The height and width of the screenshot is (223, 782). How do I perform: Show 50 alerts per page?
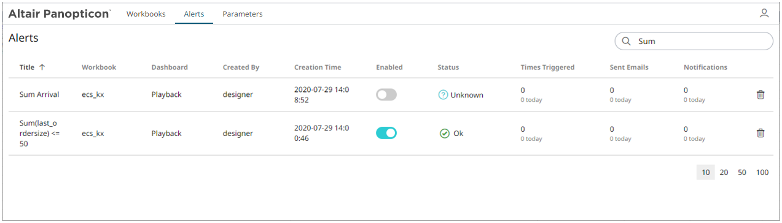(x=742, y=173)
